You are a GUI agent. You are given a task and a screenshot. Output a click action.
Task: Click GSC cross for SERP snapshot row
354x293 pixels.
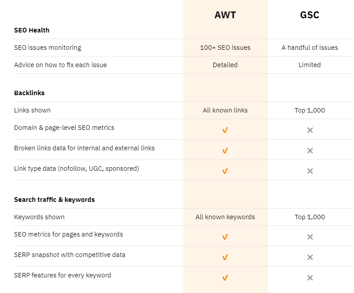coord(310,257)
